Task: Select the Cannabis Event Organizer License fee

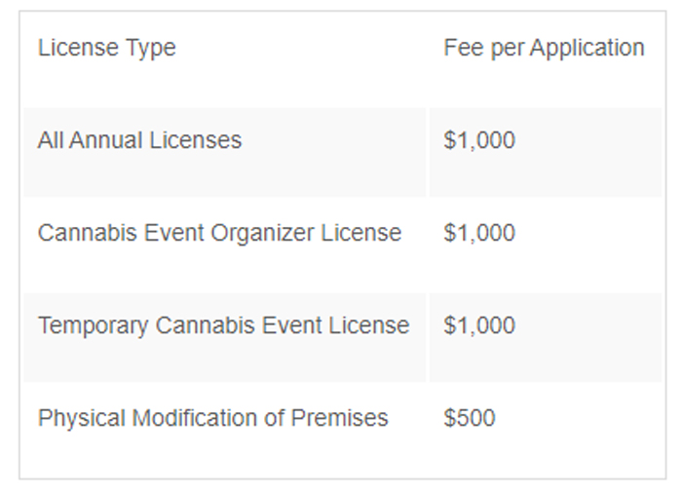Action: coord(479,233)
